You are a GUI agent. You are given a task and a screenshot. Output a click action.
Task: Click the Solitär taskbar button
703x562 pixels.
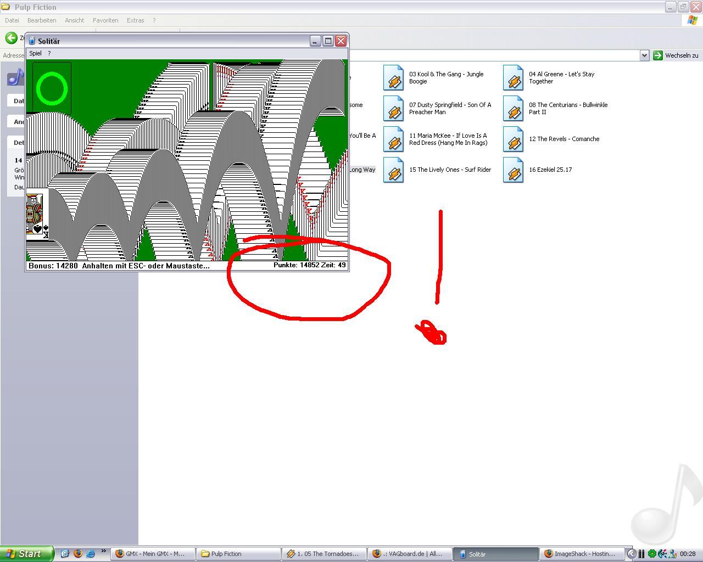coord(496,554)
